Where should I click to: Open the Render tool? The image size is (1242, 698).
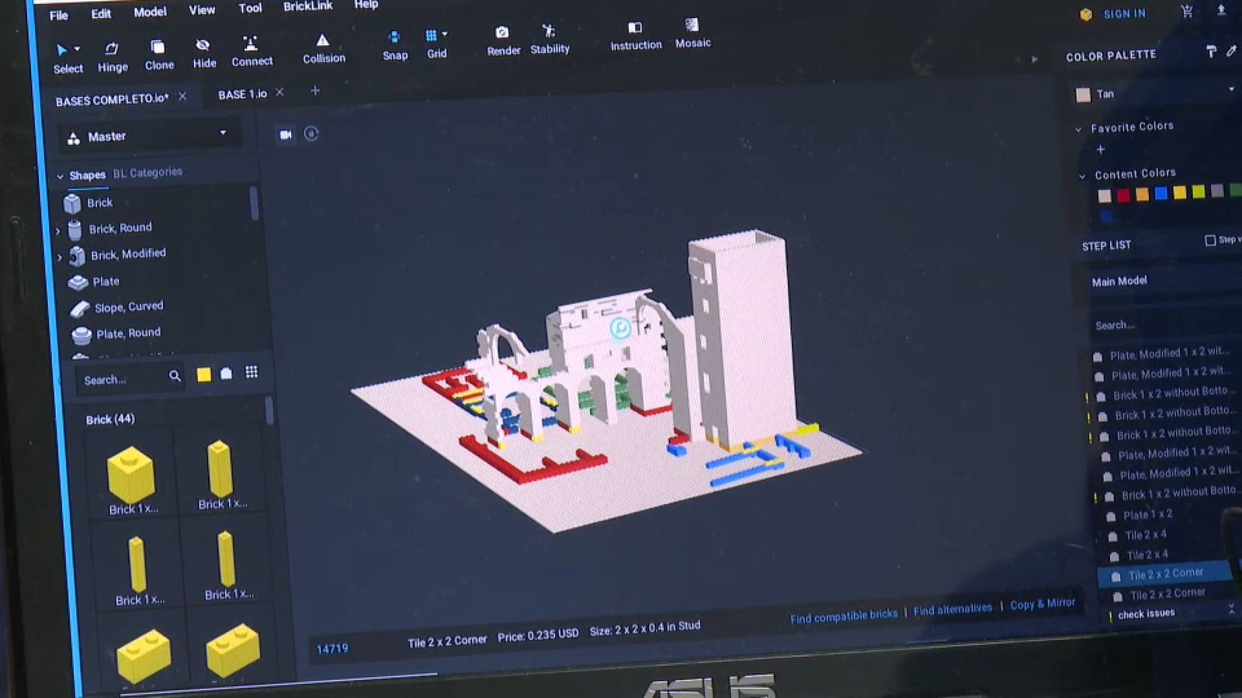tap(503, 40)
